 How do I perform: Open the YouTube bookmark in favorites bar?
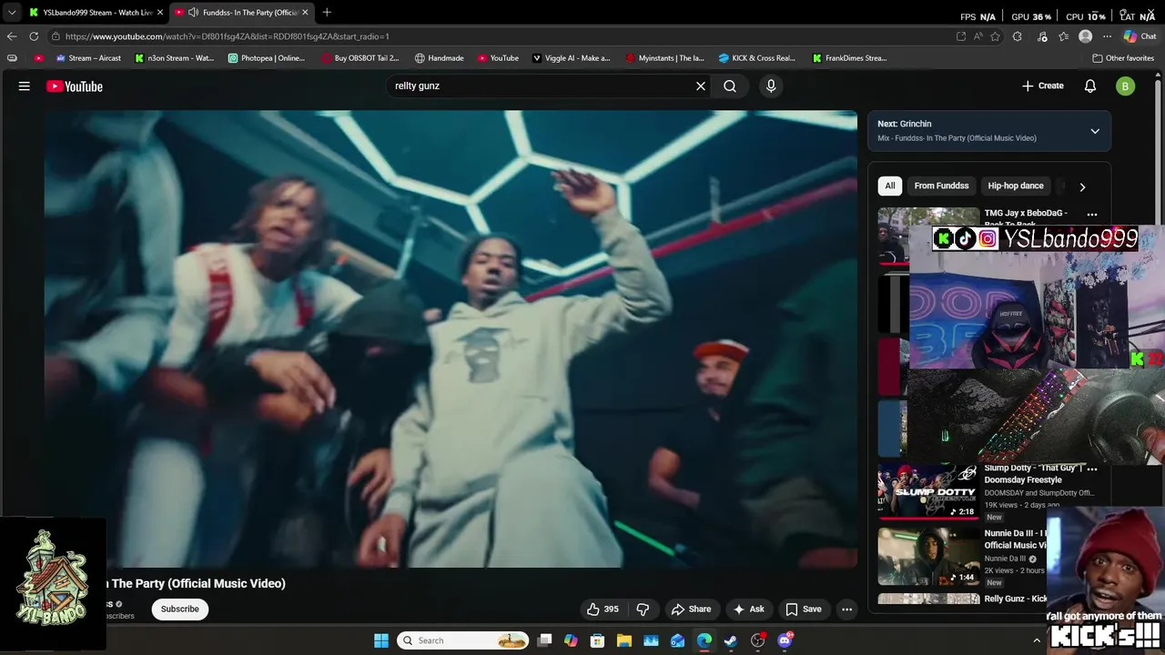[x=498, y=58]
